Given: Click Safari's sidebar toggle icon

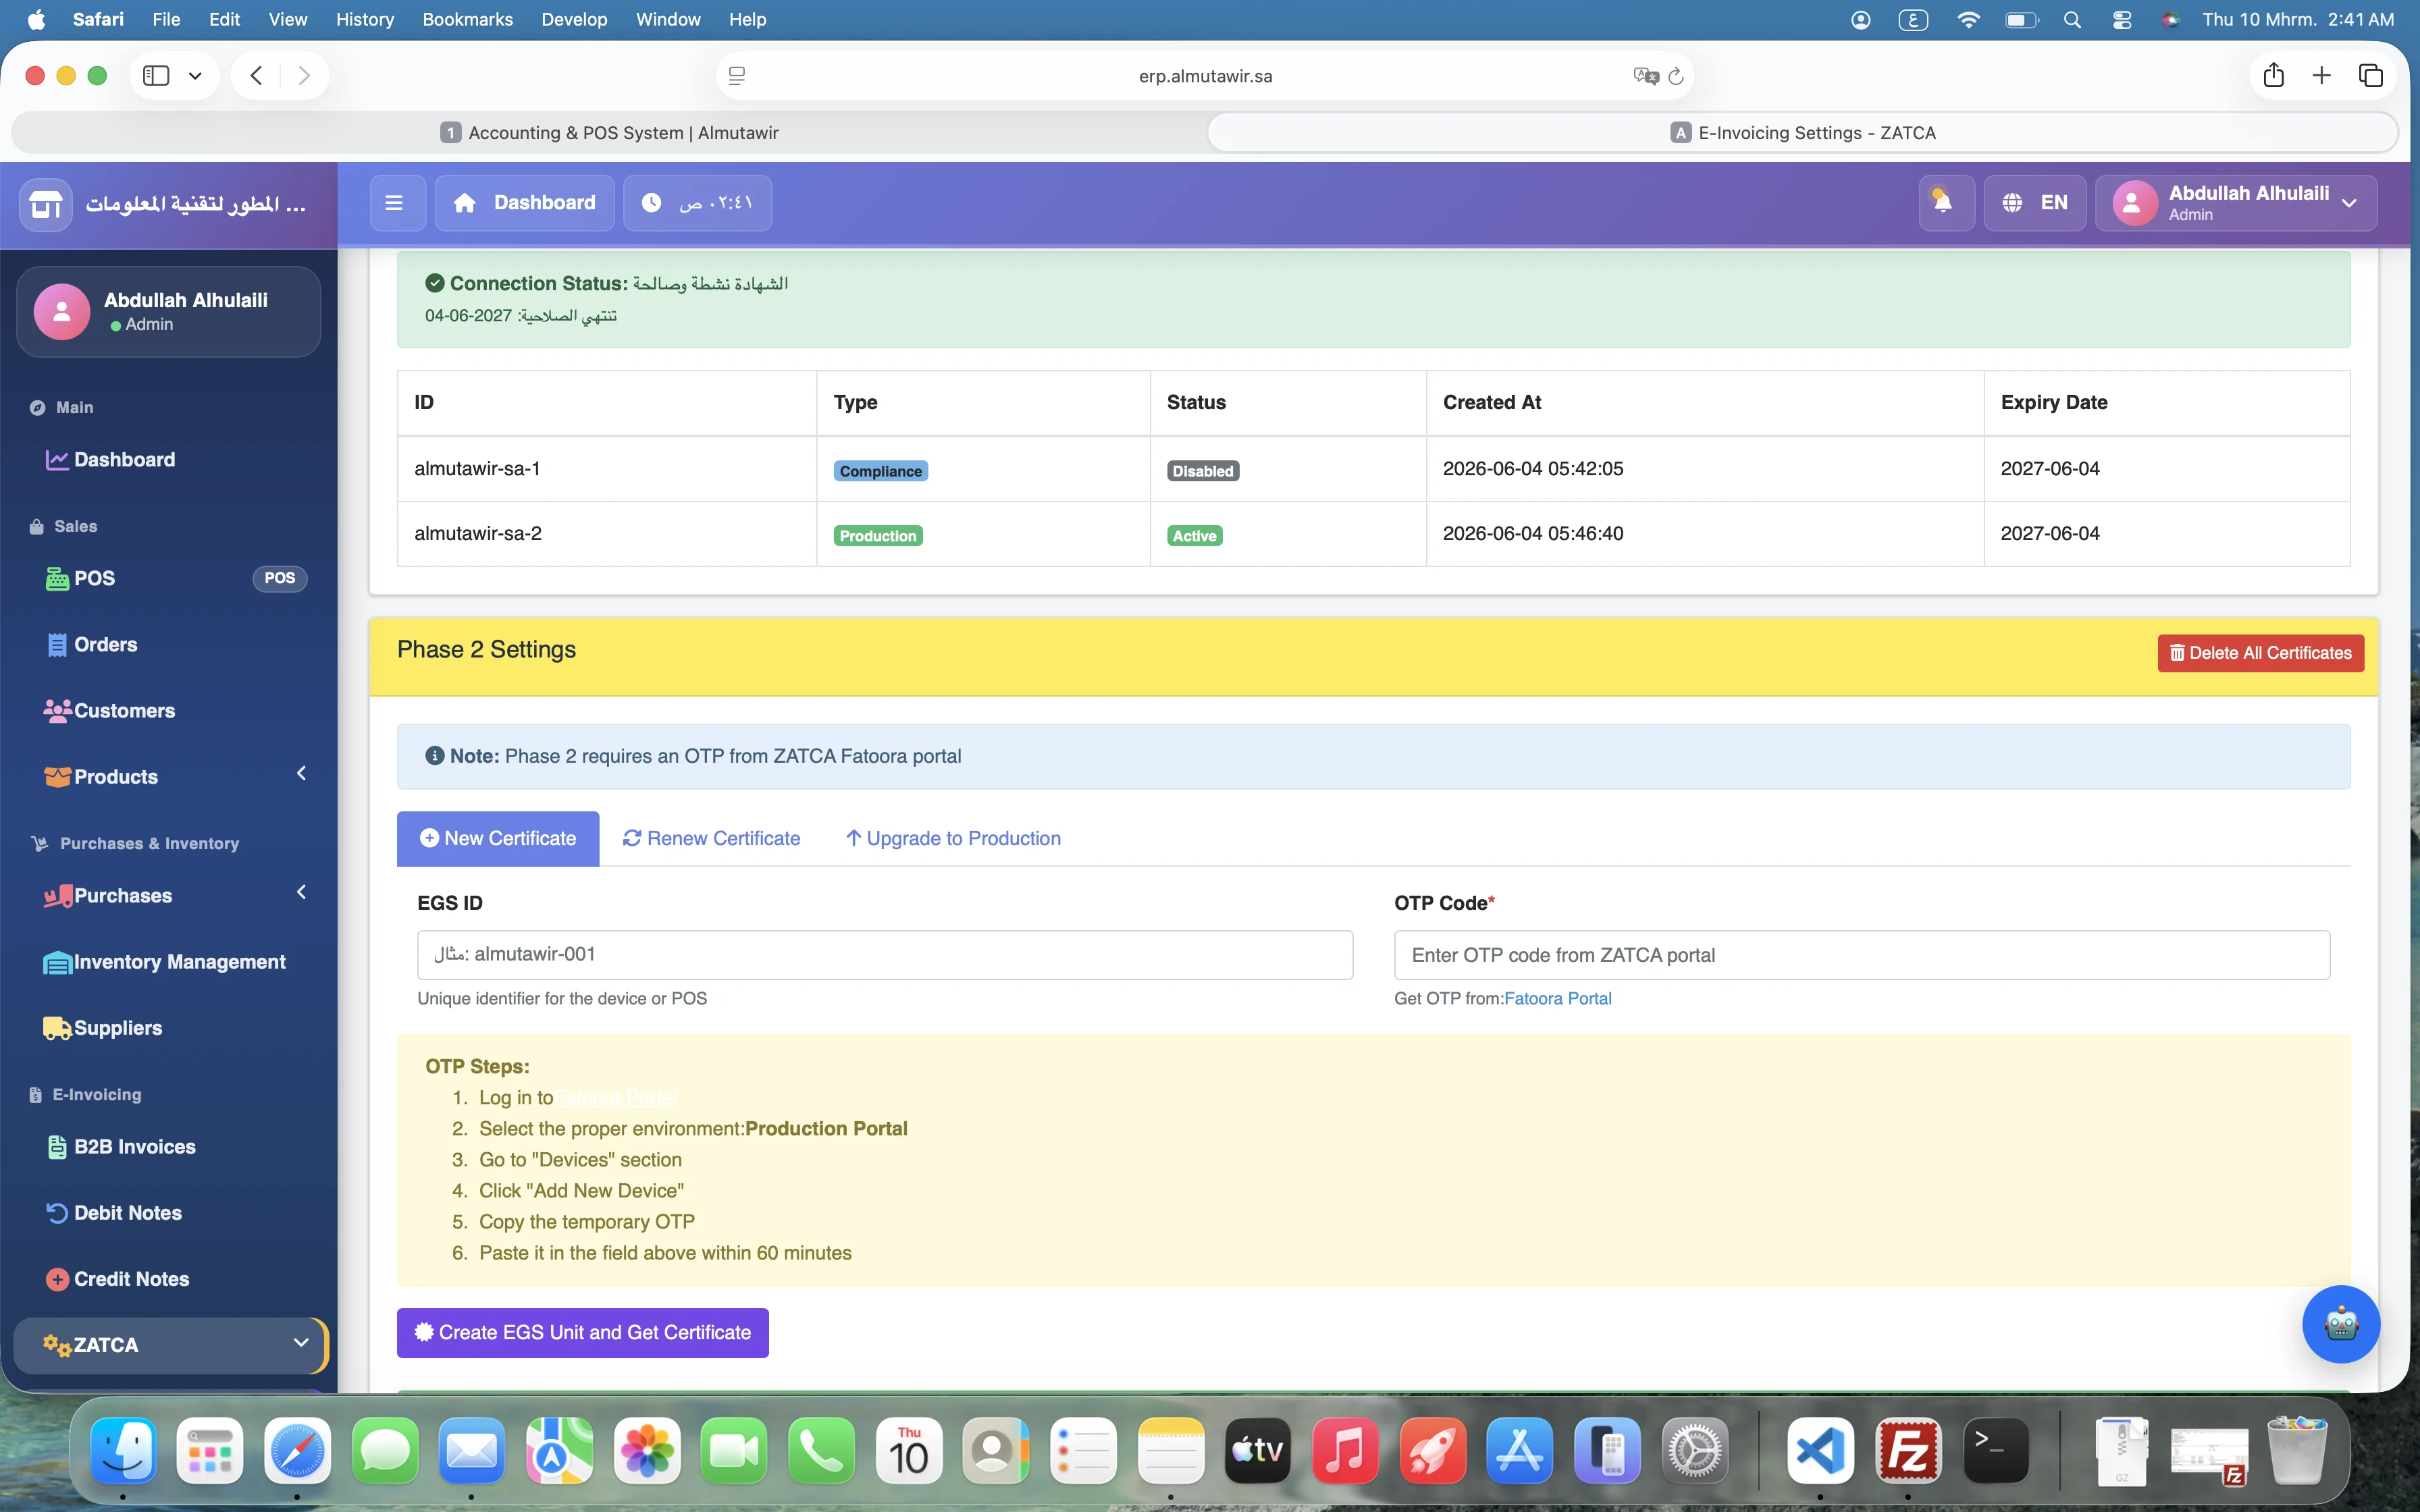Looking at the screenshot, I should click(156, 76).
